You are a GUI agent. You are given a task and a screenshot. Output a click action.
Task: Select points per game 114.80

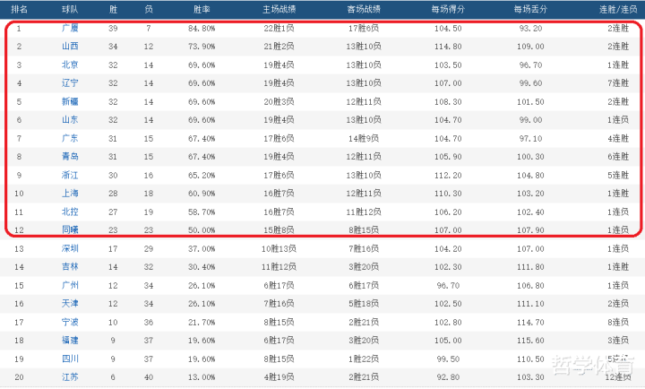click(x=448, y=47)
